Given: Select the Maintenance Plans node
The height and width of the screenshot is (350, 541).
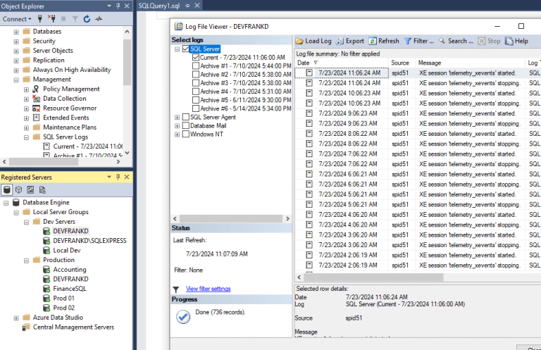Looking at the screenshot, I should [70, 127].
